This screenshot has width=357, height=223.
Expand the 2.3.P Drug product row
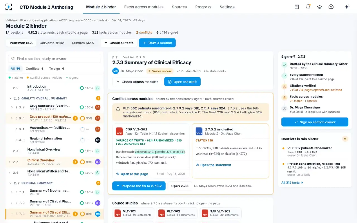[x=12, y=118]
